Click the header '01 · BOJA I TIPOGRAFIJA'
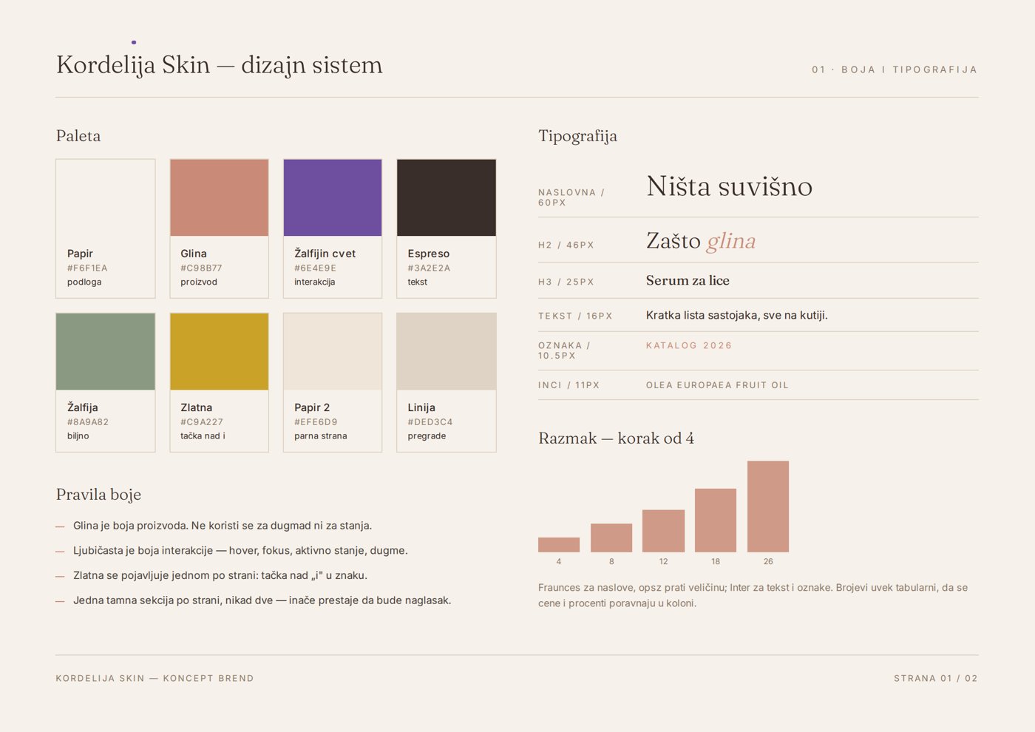Image resolution: width=1035 pixels, height=732 pixels. click(x=895, y=70)
